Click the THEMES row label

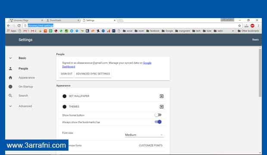point(74,107)
